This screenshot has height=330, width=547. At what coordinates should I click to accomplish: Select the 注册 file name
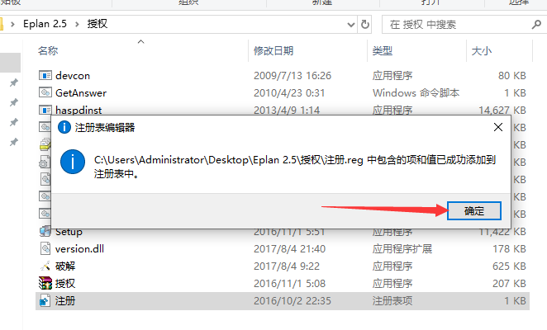pyautogui.click(x=65, y=301)
